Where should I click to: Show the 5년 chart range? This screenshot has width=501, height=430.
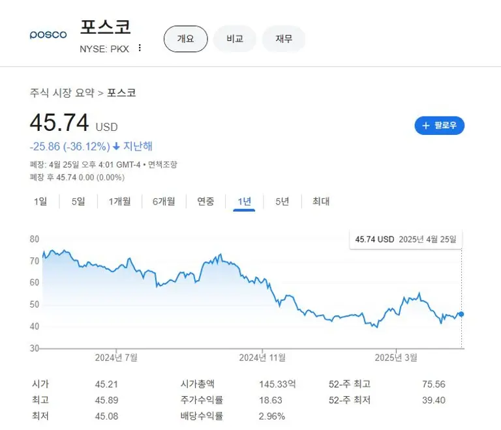point(282,201)
